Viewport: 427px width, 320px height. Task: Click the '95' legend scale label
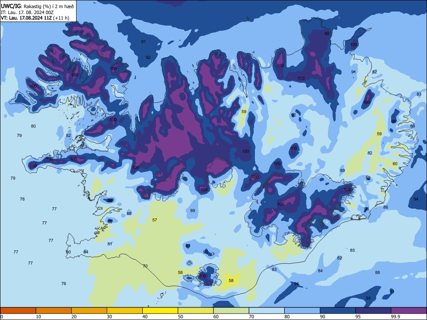pos(358,317)
